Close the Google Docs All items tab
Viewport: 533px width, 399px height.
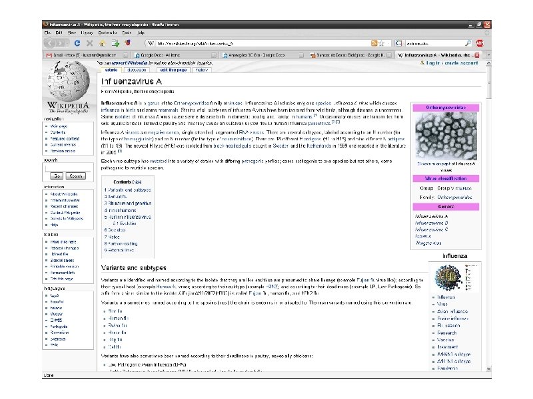click(213, 55)
